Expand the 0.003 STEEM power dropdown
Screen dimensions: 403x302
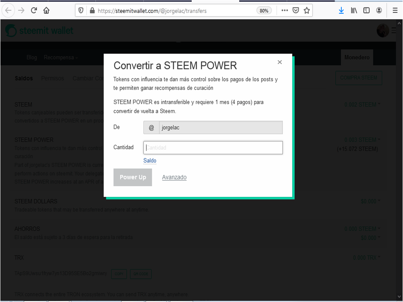click(x=363, y=140)
